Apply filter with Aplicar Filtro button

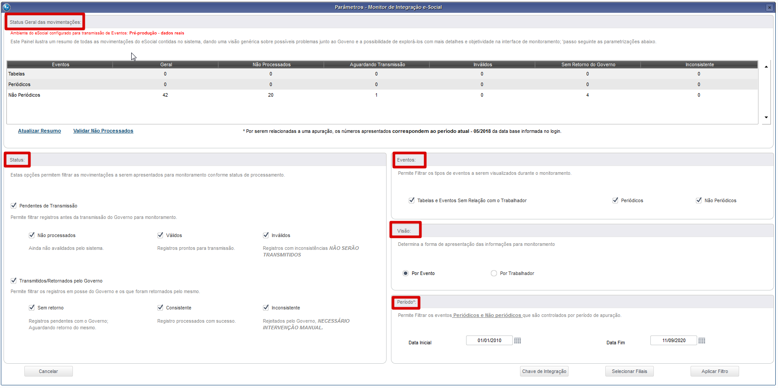(715, 371)
